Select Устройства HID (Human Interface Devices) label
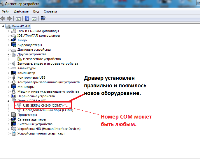Image resolution: width=200 pixels, height=159 pixels. (x=49, y=129)
